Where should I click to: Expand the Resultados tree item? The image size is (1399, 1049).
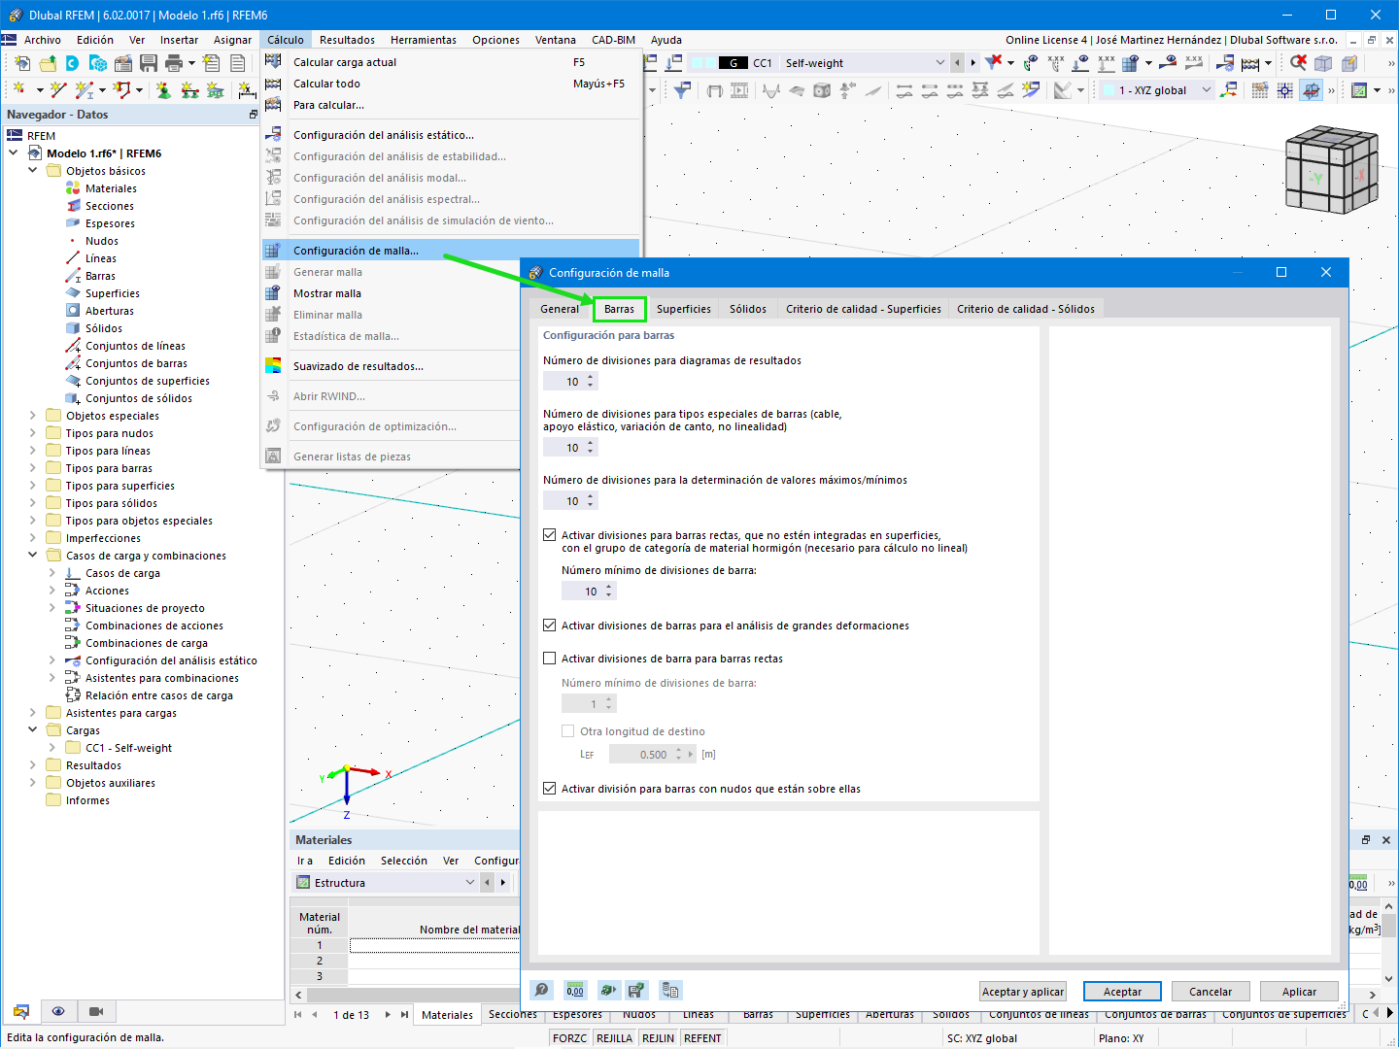[32, 764]
